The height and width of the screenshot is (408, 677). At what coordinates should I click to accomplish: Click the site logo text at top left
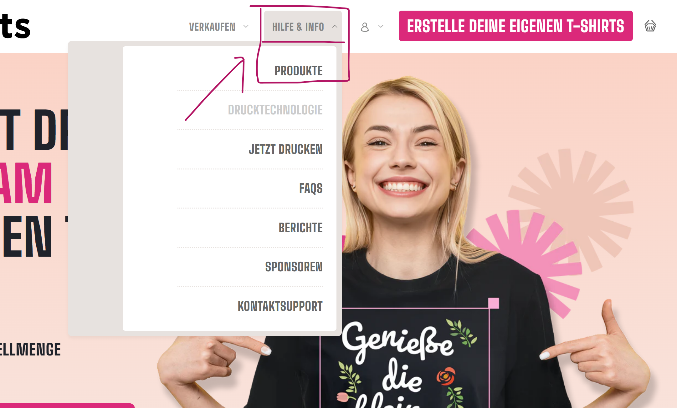15,26
